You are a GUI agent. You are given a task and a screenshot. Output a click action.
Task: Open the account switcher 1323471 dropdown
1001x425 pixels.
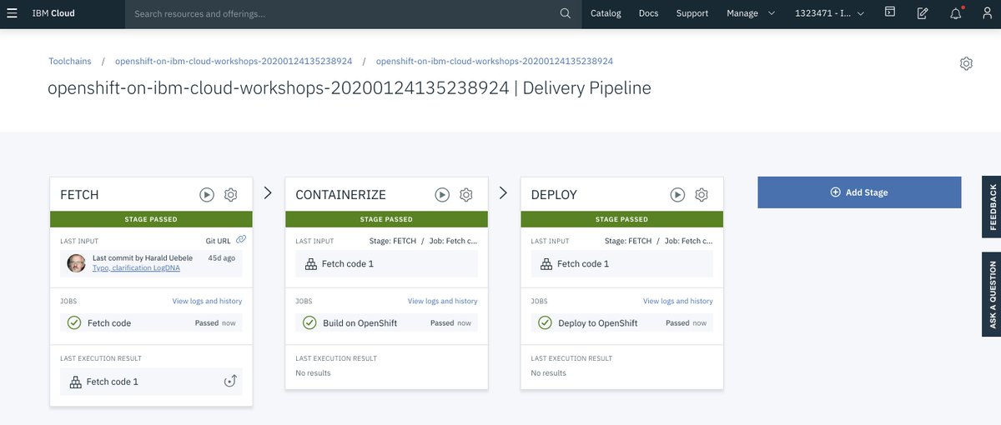[829, 13]
